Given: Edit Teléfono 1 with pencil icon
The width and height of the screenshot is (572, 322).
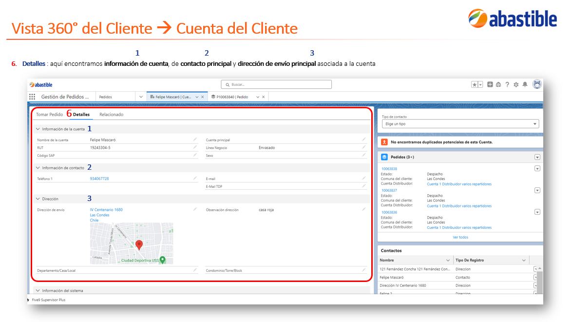Looking at the screenshot, I should tap(195, 179).
